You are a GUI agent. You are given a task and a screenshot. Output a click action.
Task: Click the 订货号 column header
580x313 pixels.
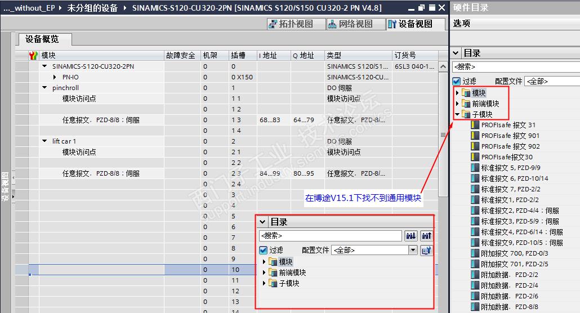[415, 56]
